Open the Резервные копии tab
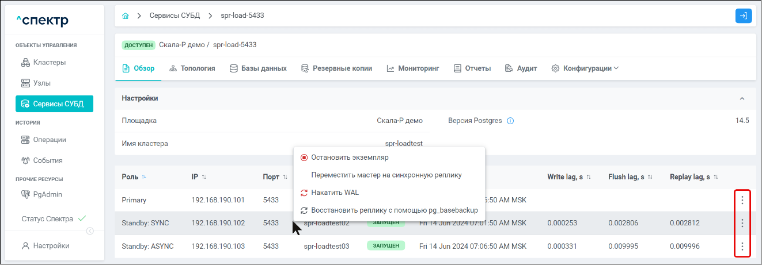 [x=336, y=68]
